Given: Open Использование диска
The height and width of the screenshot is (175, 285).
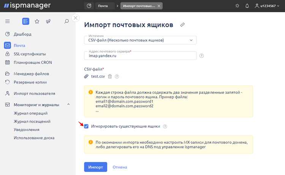Looking at the screenshot, I should pos(34,138).
